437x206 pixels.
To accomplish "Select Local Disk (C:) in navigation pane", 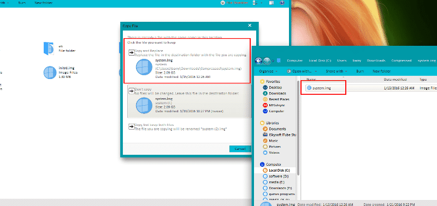I will pos(279,171).
